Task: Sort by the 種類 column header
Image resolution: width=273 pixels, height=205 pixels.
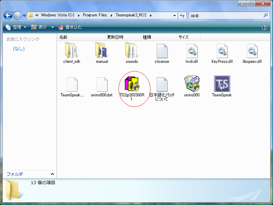Action: point(159,37)
